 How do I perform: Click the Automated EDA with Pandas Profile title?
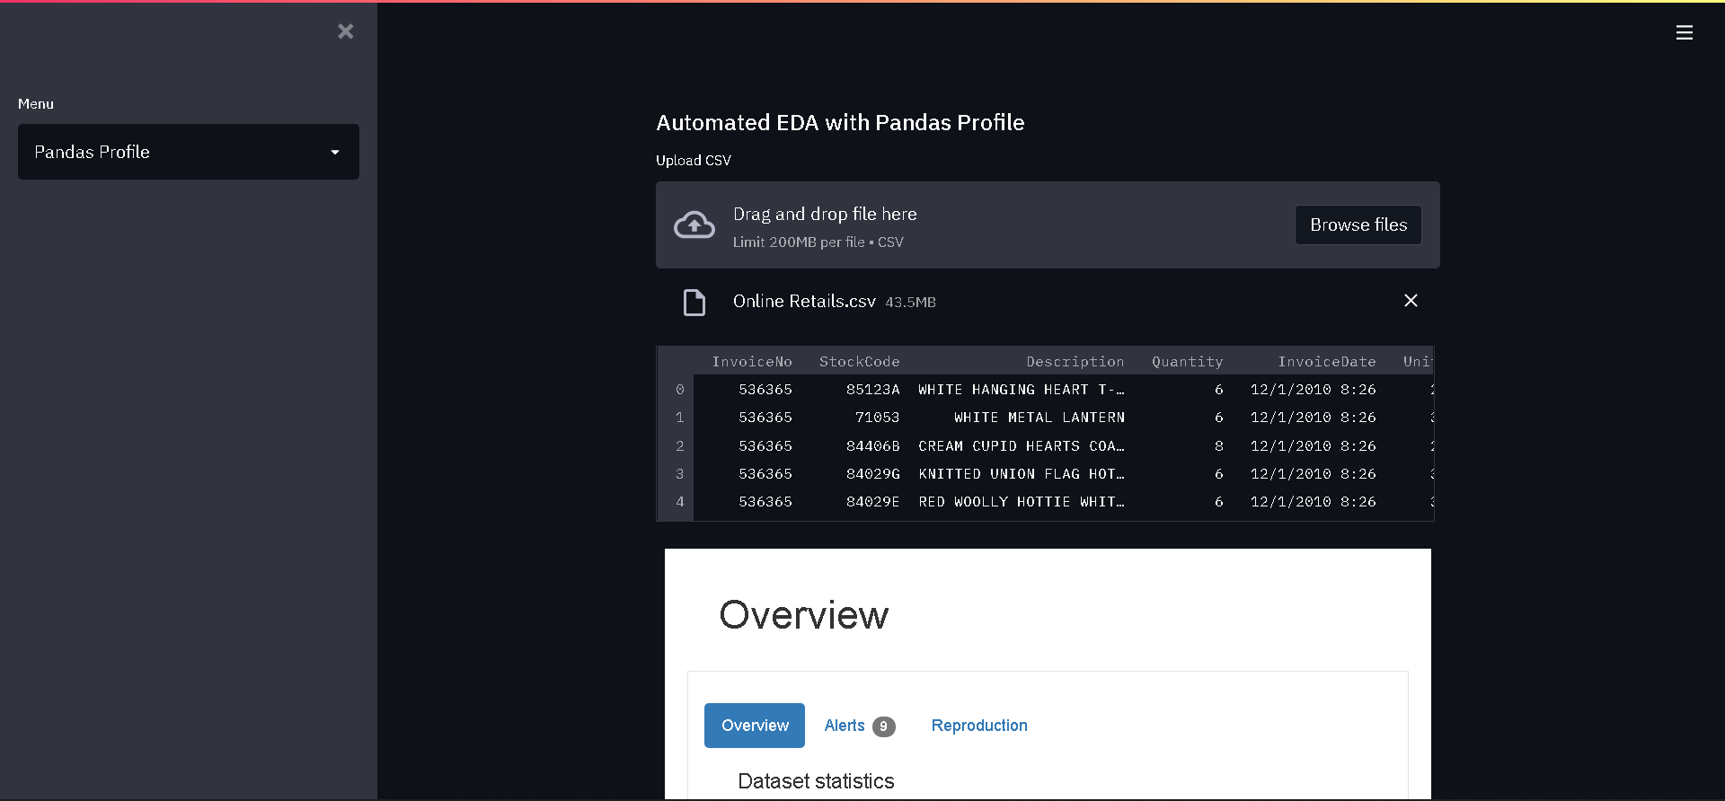pos(840,123)
